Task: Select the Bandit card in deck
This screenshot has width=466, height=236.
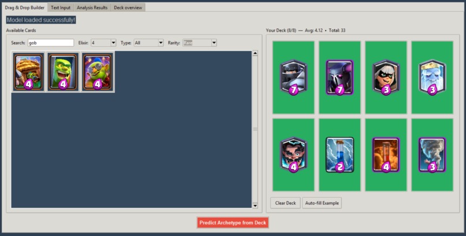Action: (x=386, y=77)
